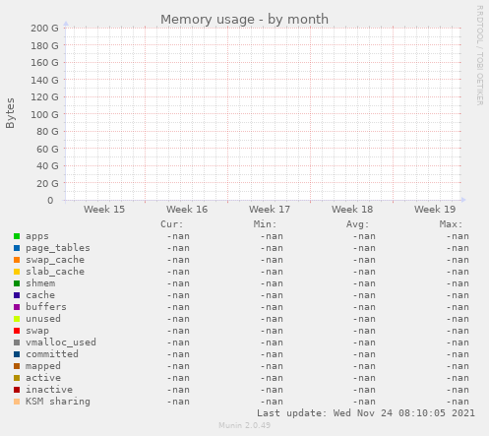Click the Cur: column header
489x436 pixels.
(171, 224)
